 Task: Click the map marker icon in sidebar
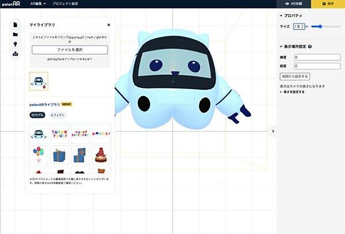point(14,54)
